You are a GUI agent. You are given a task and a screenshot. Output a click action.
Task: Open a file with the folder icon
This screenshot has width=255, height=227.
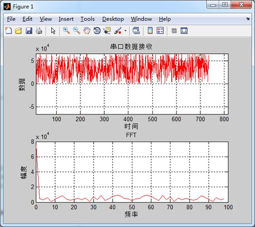19,31
